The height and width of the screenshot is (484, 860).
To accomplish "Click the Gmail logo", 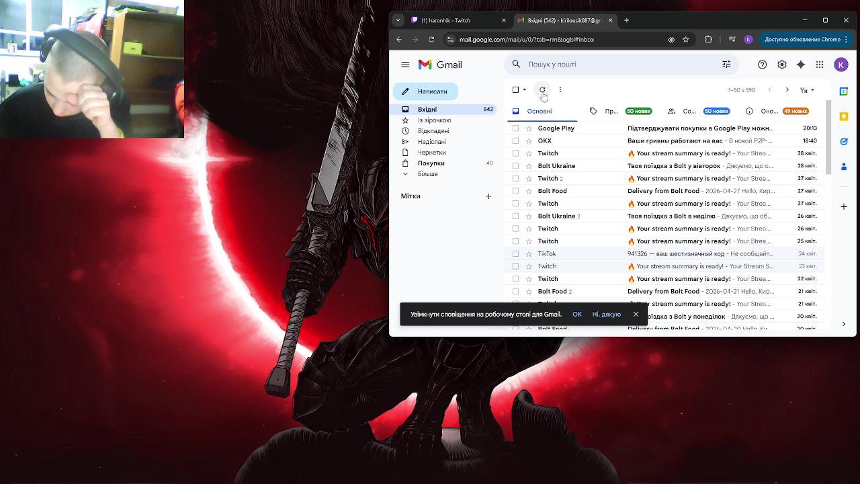I will click(440, 65).
